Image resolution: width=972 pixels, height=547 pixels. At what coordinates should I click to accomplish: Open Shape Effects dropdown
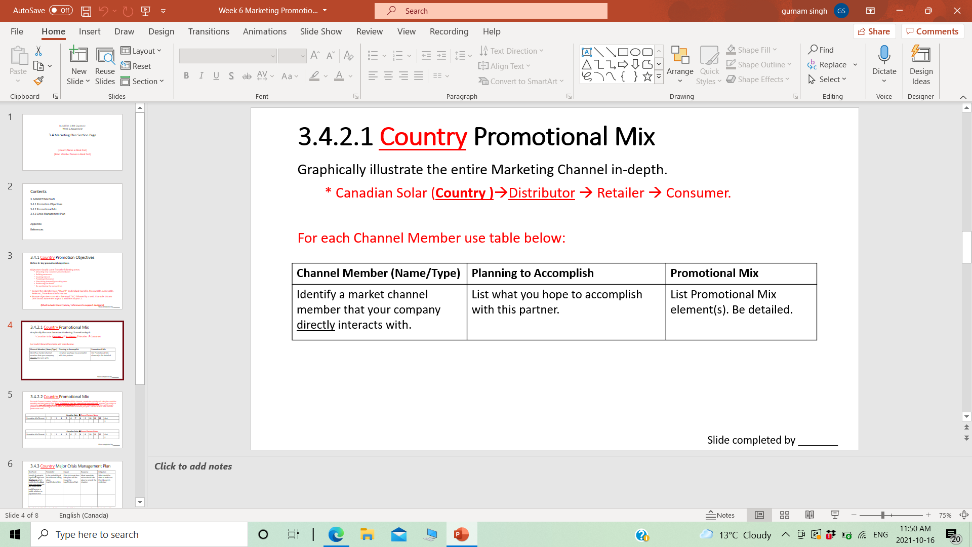(758, 79)
